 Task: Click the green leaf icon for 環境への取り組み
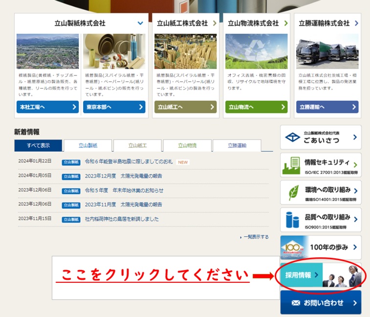click(x=294, y=193)
